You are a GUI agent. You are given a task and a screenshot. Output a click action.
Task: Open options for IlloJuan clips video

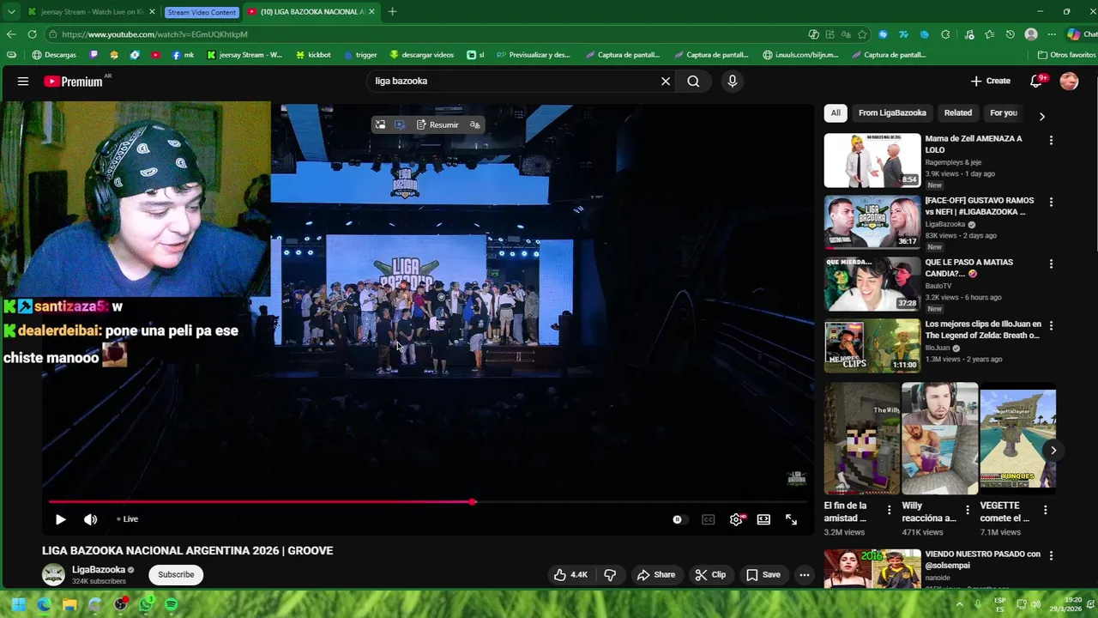point(1051,325)
